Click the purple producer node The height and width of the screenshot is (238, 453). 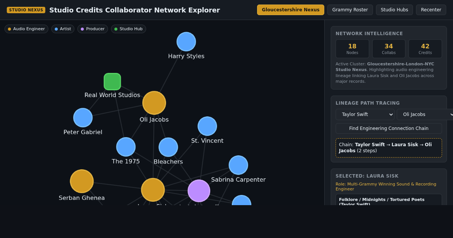(x=199, y=191)
